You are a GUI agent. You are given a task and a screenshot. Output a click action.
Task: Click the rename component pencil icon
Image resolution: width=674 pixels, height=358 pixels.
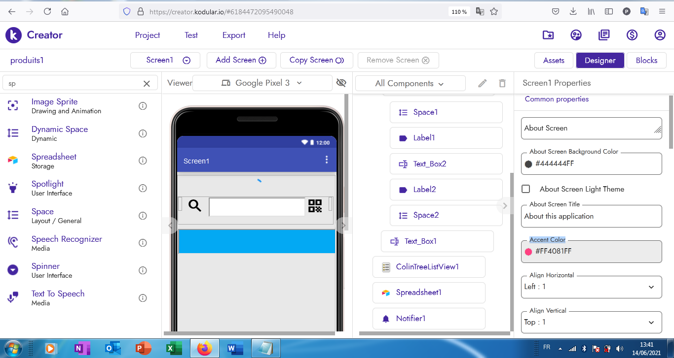point(483,83)
